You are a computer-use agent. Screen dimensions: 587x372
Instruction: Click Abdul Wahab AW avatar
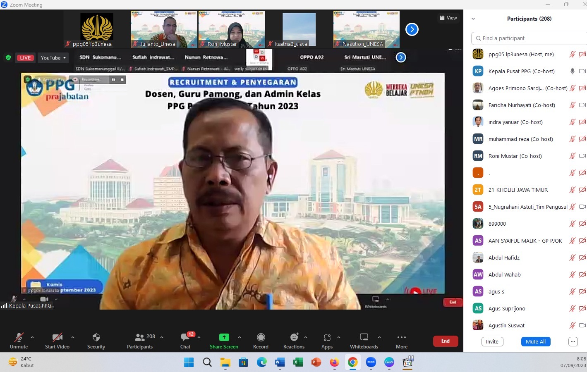[478, 274]
